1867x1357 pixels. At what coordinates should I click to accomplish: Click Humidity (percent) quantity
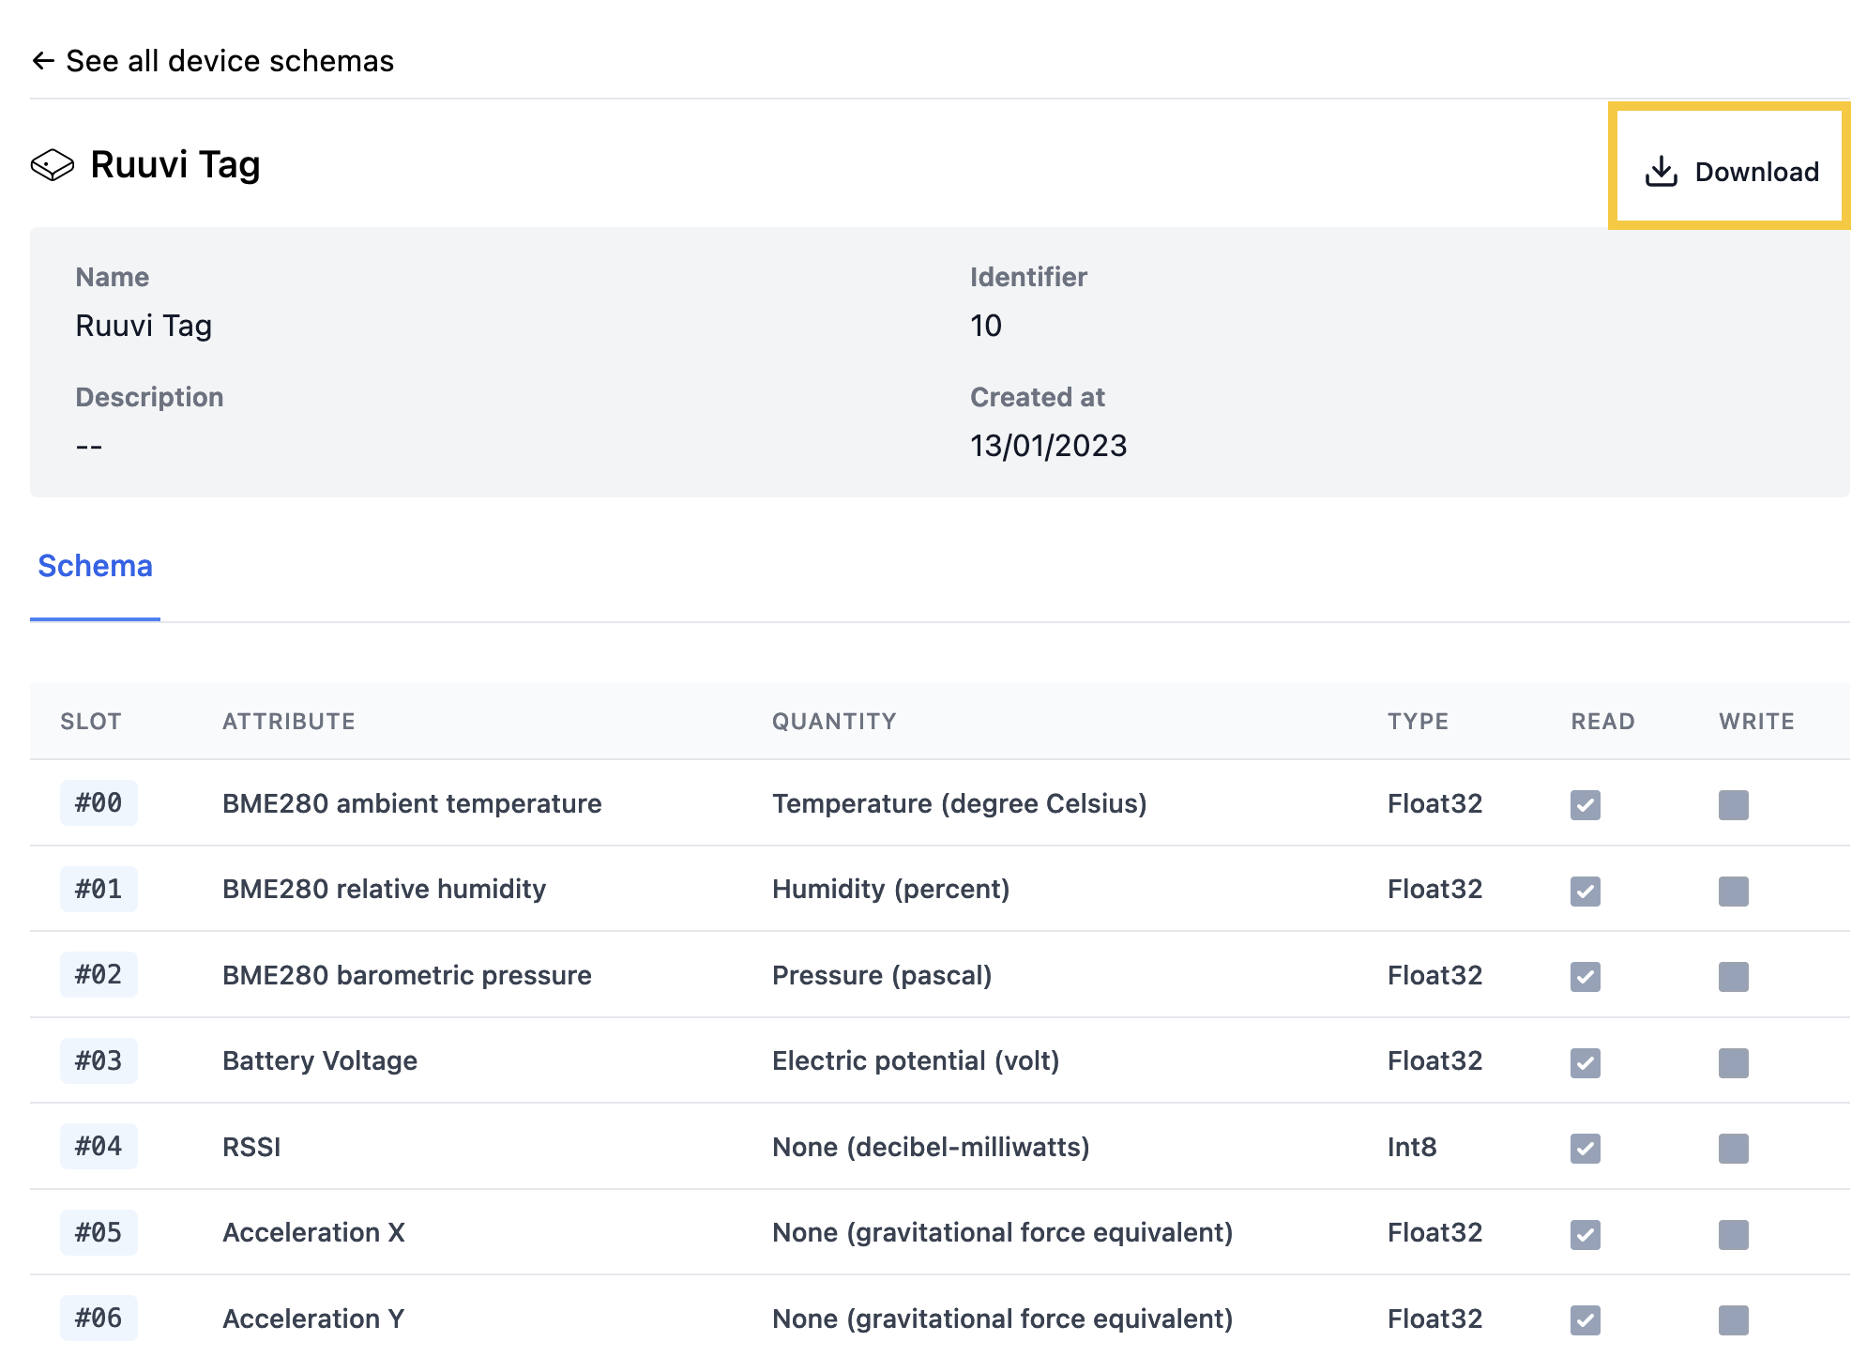(891, 889)
